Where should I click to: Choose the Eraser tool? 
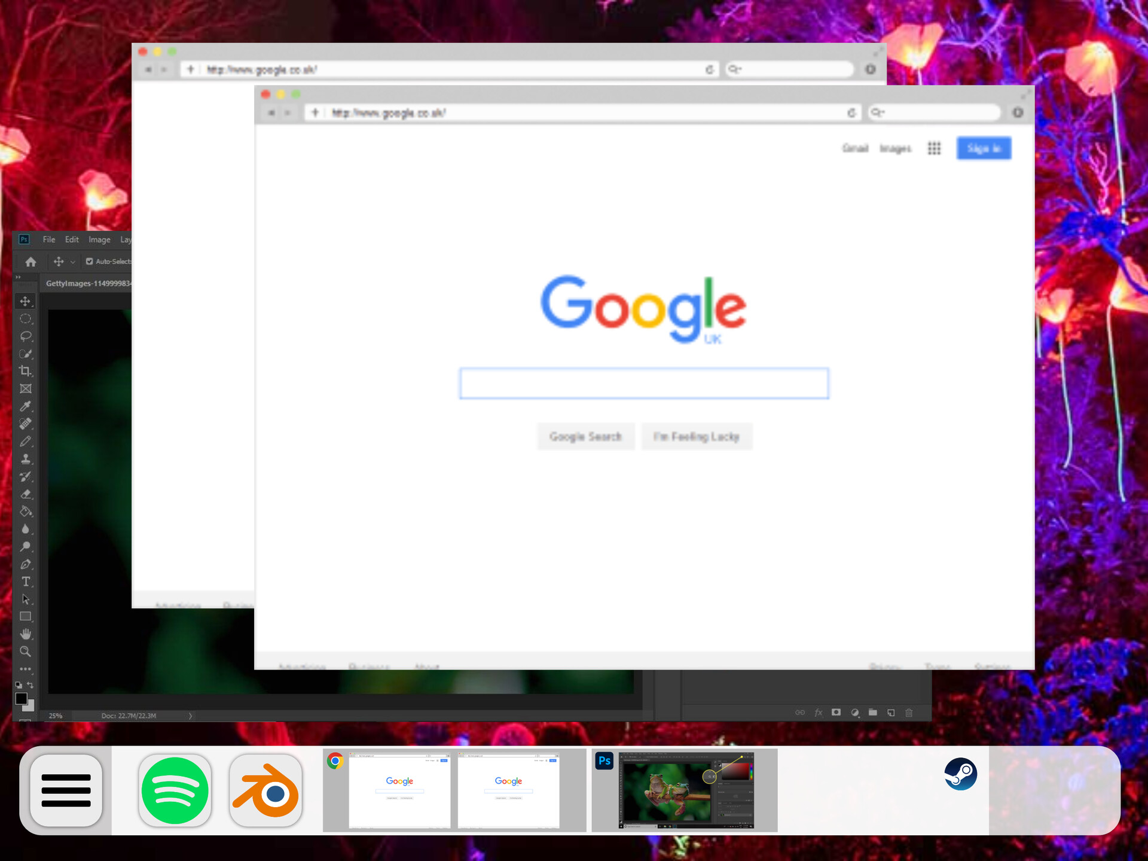26,494
